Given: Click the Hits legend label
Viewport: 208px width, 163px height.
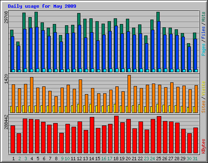Looking at the screenshot, I should pos(204,17).
